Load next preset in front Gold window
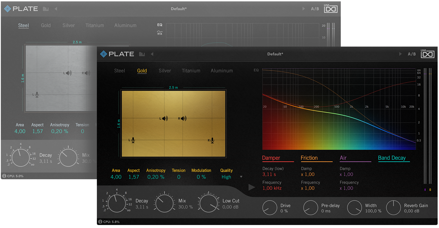439x228 pixels. coord(400,54)
